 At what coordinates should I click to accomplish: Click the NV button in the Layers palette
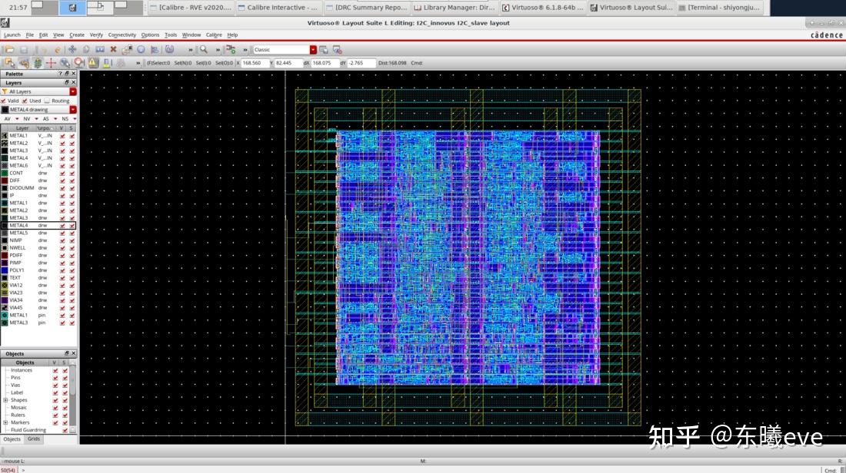coord(28,118)
